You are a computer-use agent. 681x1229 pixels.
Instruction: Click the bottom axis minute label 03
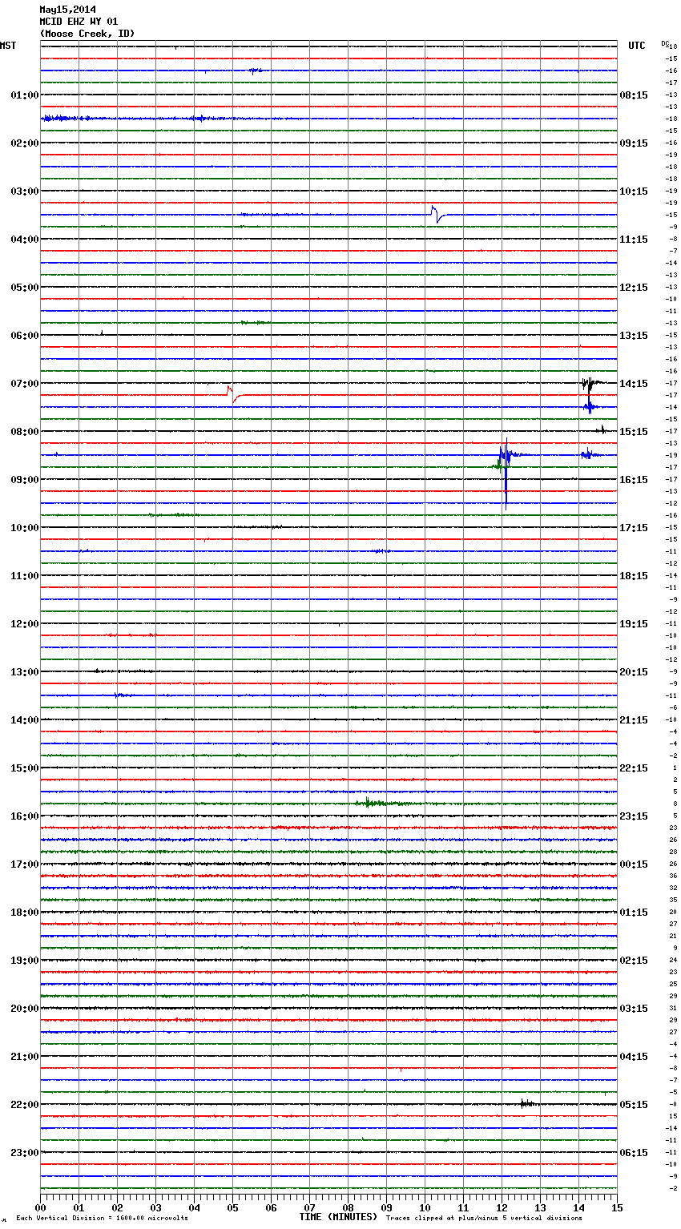click(156, 1207)
